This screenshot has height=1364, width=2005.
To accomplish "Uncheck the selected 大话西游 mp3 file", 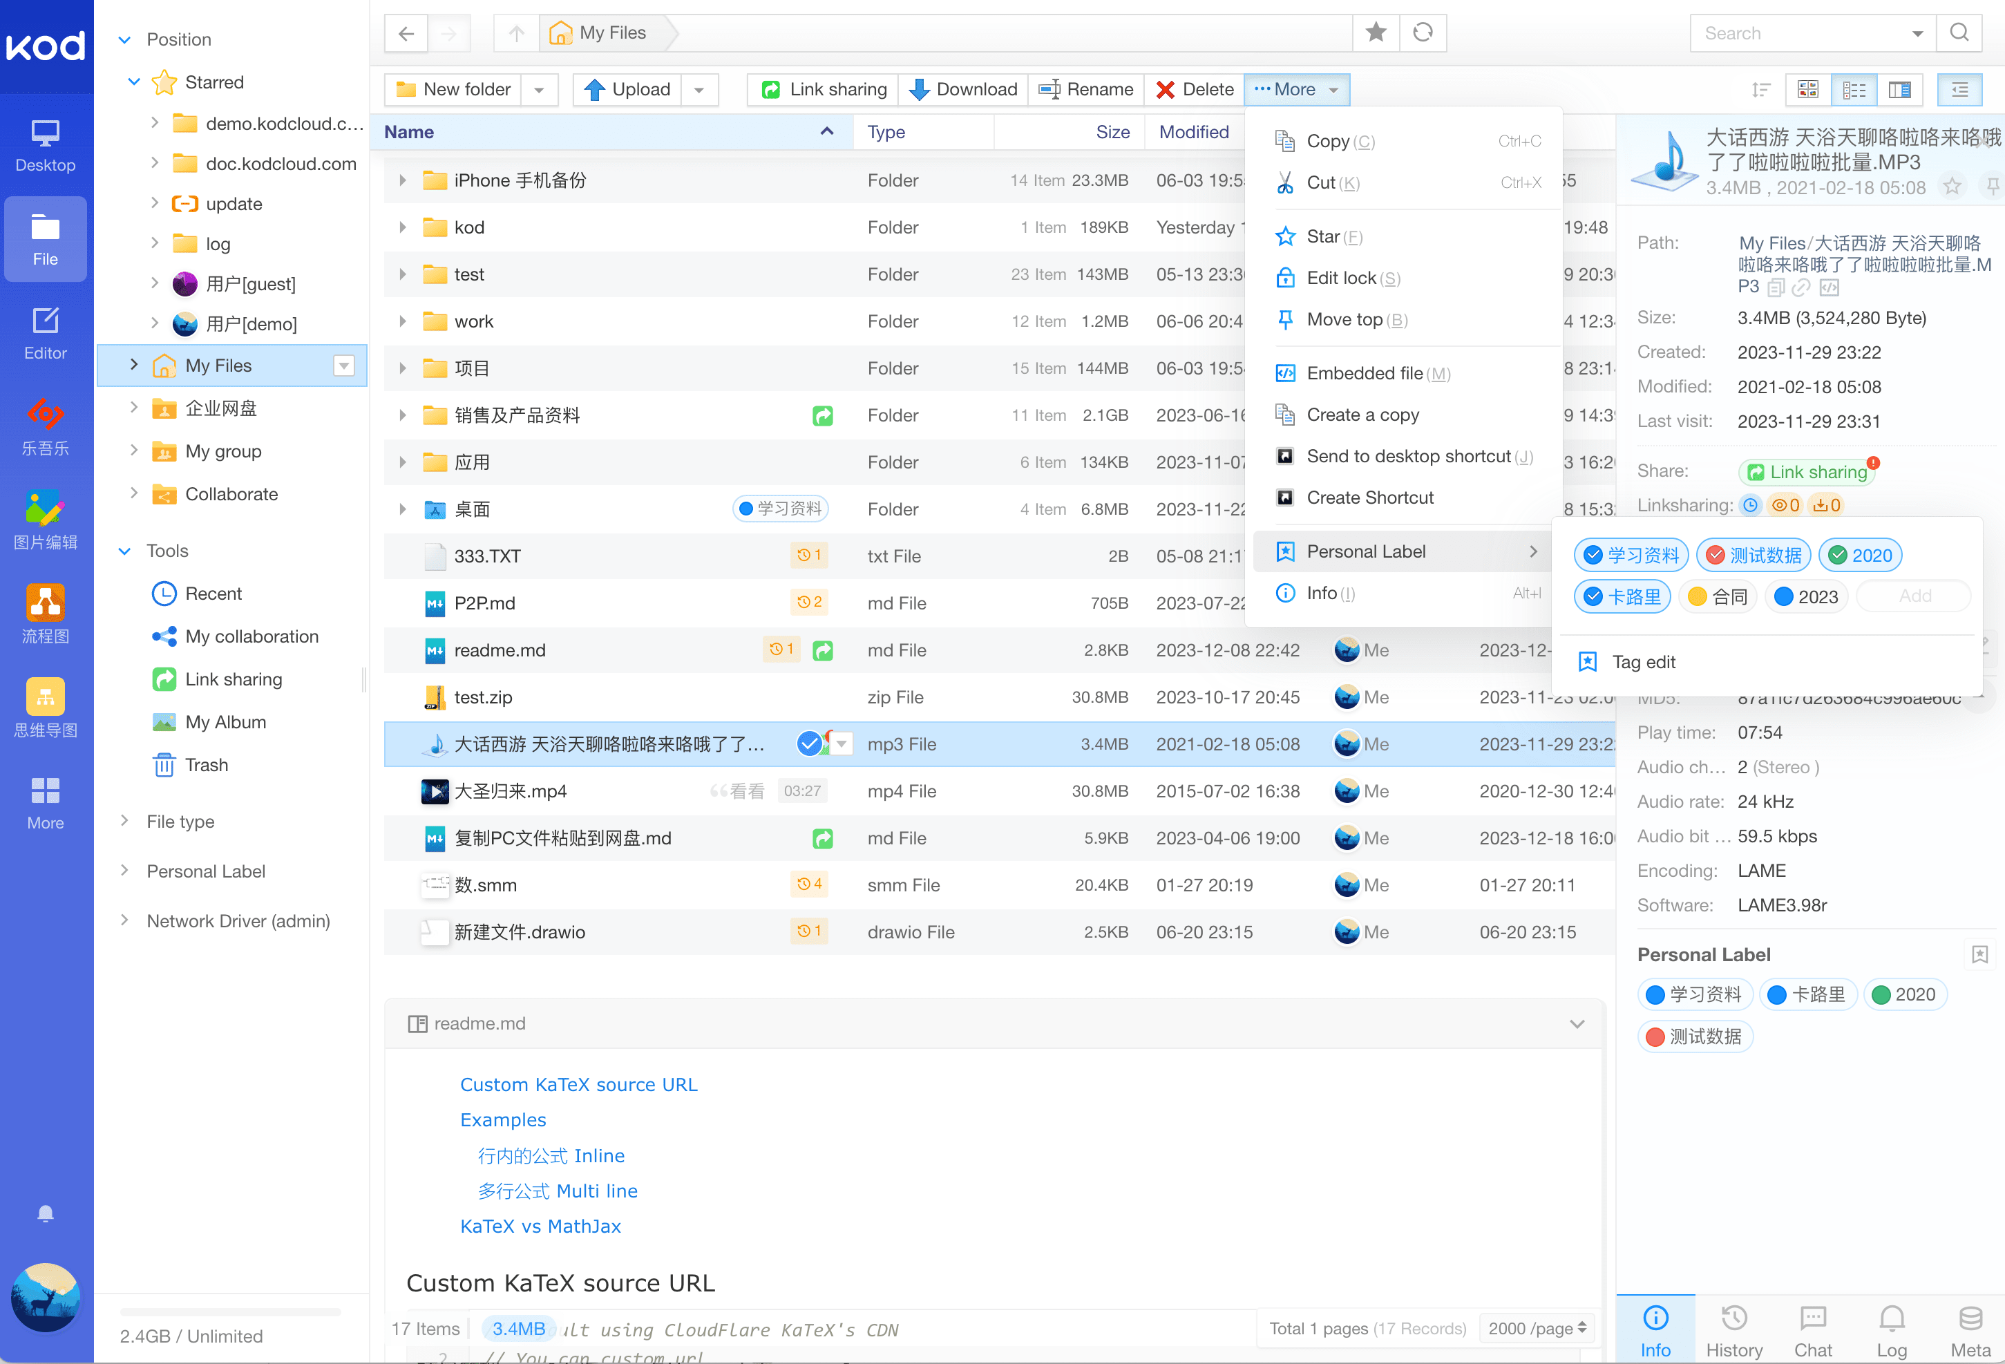I will [809, 743].
